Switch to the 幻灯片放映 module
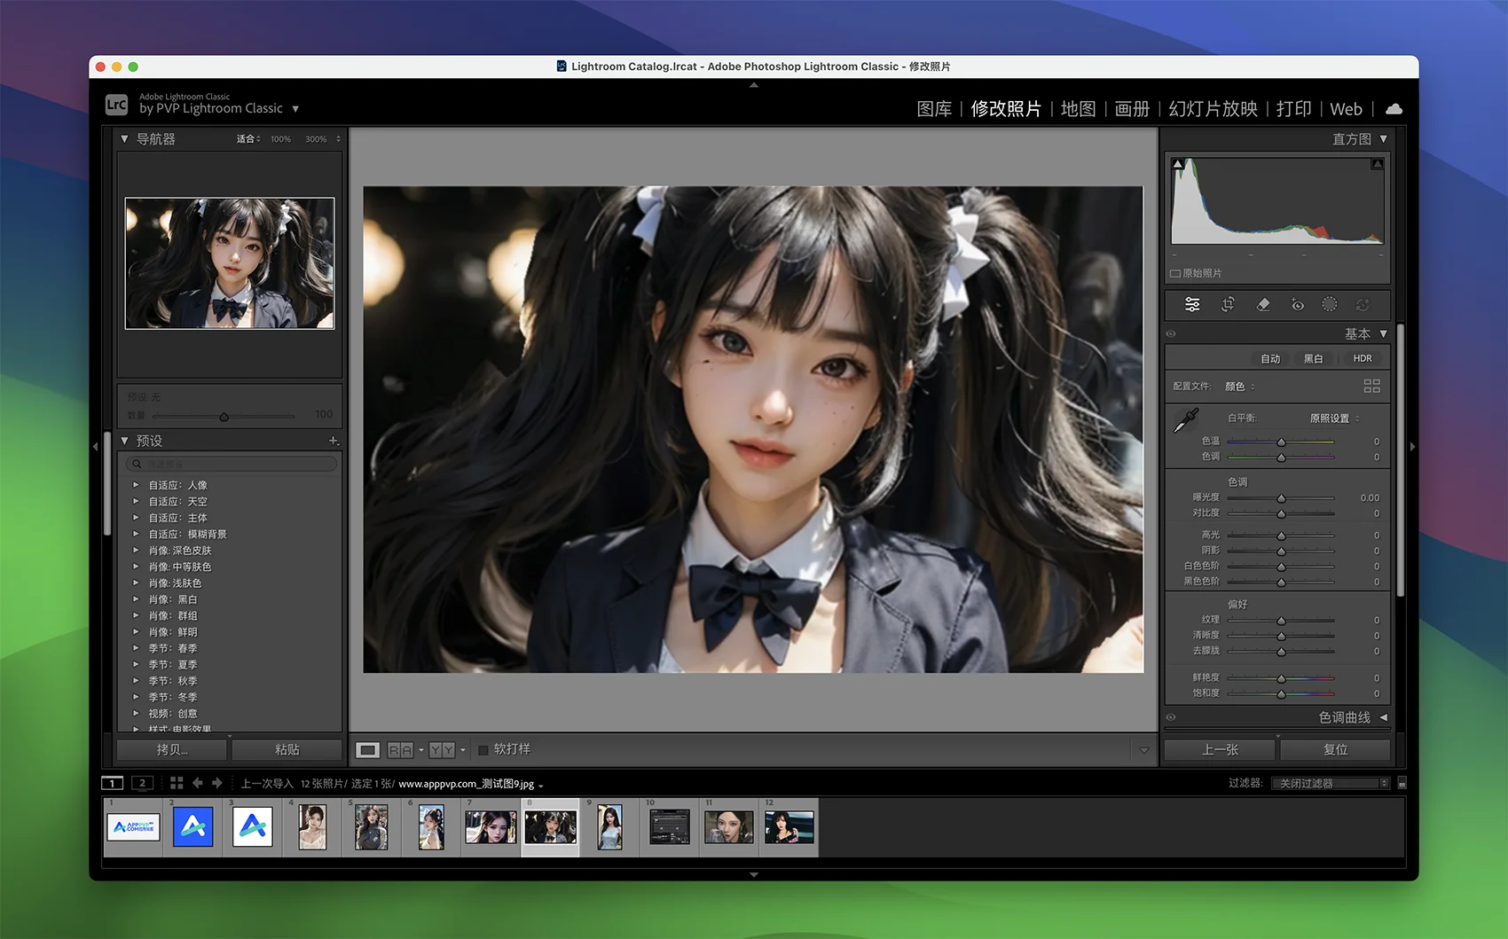 (1213, 109)
